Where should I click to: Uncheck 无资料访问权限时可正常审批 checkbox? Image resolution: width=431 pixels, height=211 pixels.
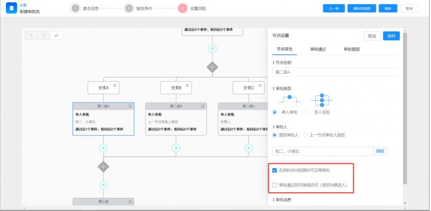(x=275, y=171)
